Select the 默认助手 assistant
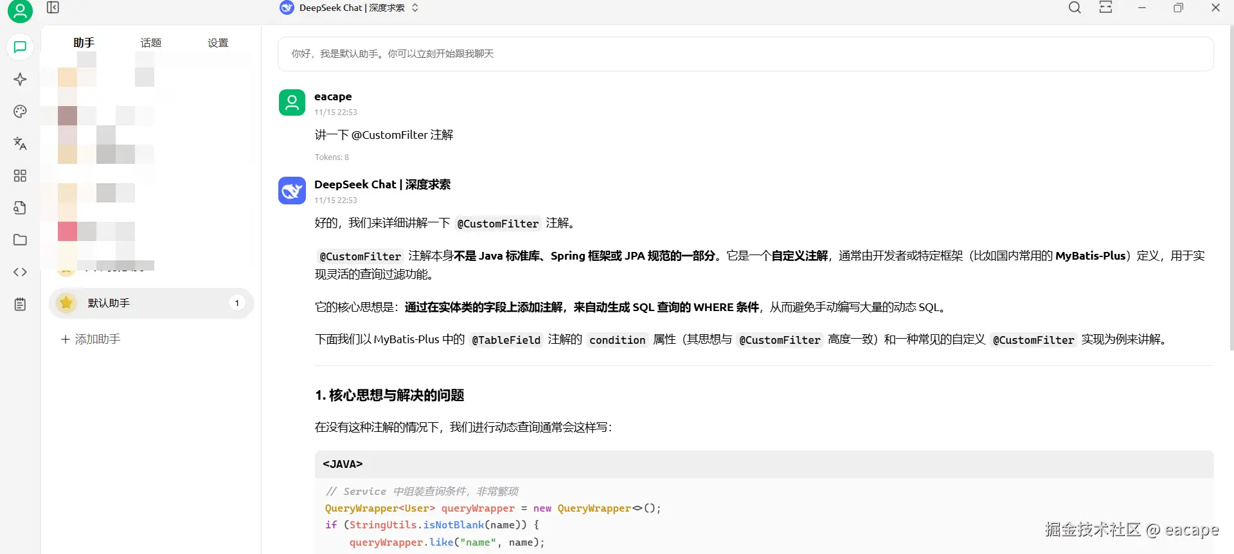 (151, 303)
